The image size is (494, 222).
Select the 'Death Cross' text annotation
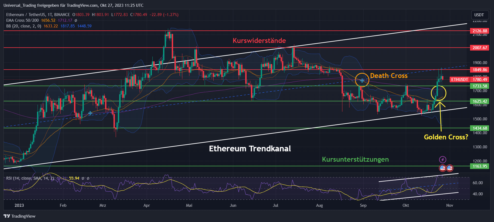389,76
